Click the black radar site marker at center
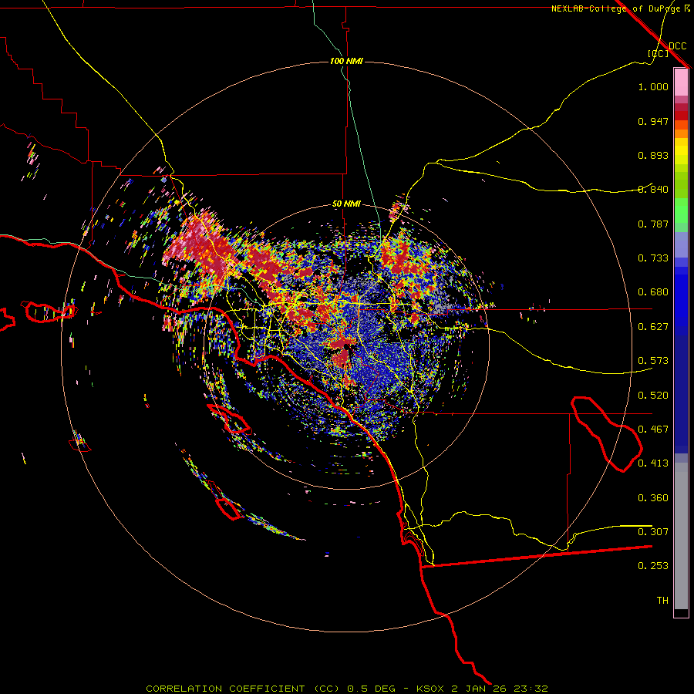Screen dimensions: 694x694 click(x=347, y=347)
